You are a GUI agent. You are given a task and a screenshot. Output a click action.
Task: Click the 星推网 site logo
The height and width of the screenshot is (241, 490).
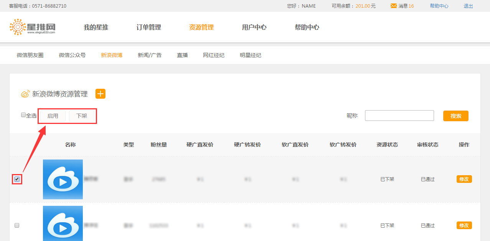33,27
